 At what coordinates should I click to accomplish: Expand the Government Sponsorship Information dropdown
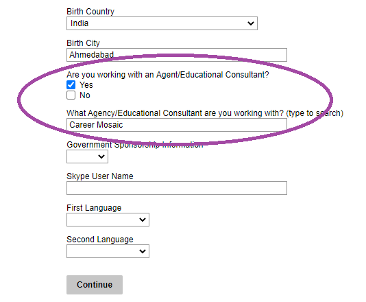[87, 156]
